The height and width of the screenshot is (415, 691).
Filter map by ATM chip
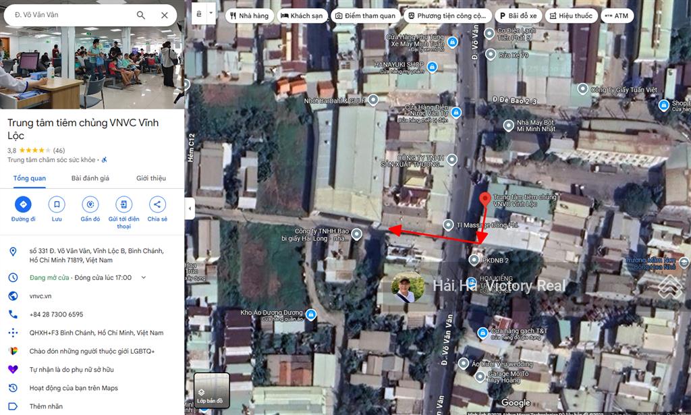pyautogui.click(x=617, y=16)
